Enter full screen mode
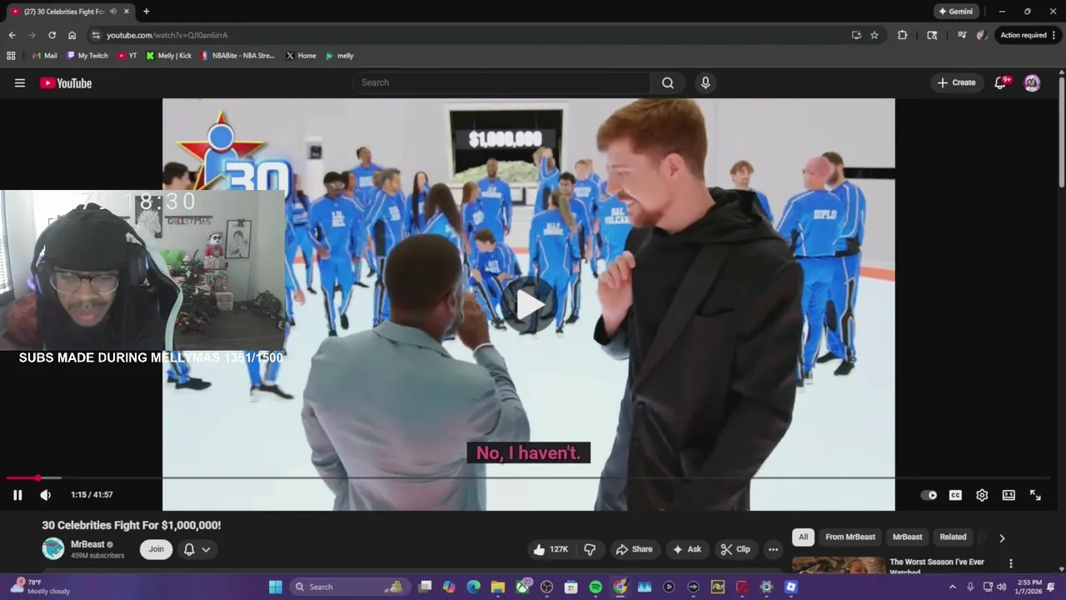The image size is (1066, 600). coord(1035,495)
